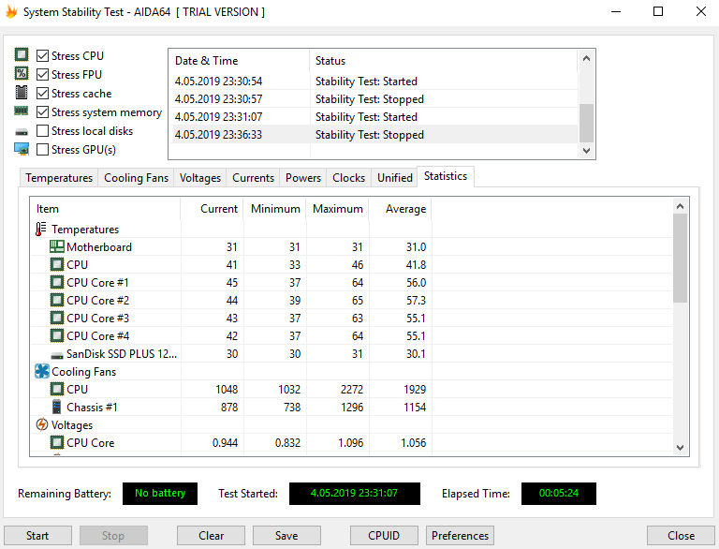Screen dimensions: 719x549
Task: Uncheck the Stress CPU checkbox
Action: point(42,55)
